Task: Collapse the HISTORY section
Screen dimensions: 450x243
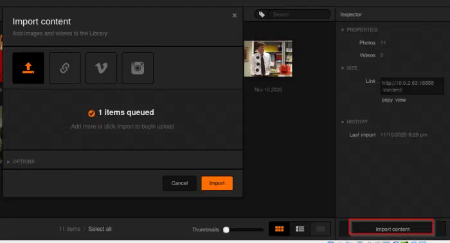Action: tap(354, 122)
